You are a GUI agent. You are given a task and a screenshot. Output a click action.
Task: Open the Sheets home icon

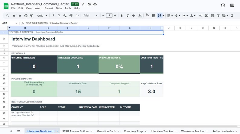pos(6,6)
